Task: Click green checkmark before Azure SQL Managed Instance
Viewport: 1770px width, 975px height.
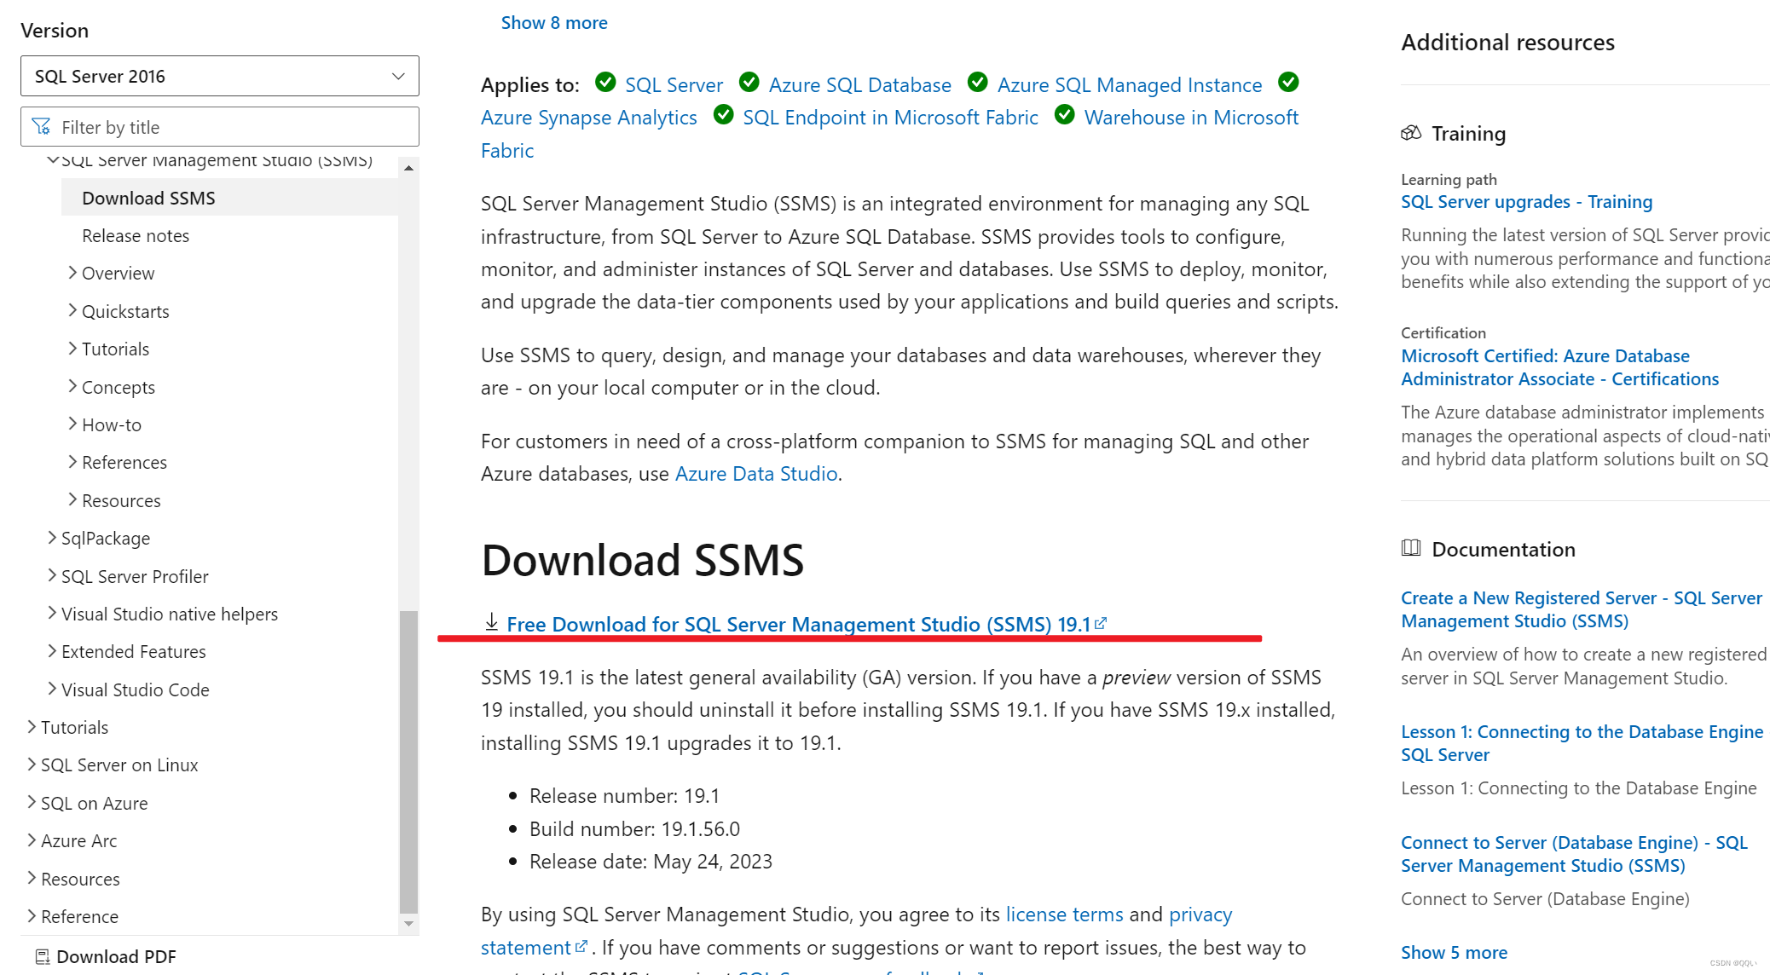Action: [977, 82]
